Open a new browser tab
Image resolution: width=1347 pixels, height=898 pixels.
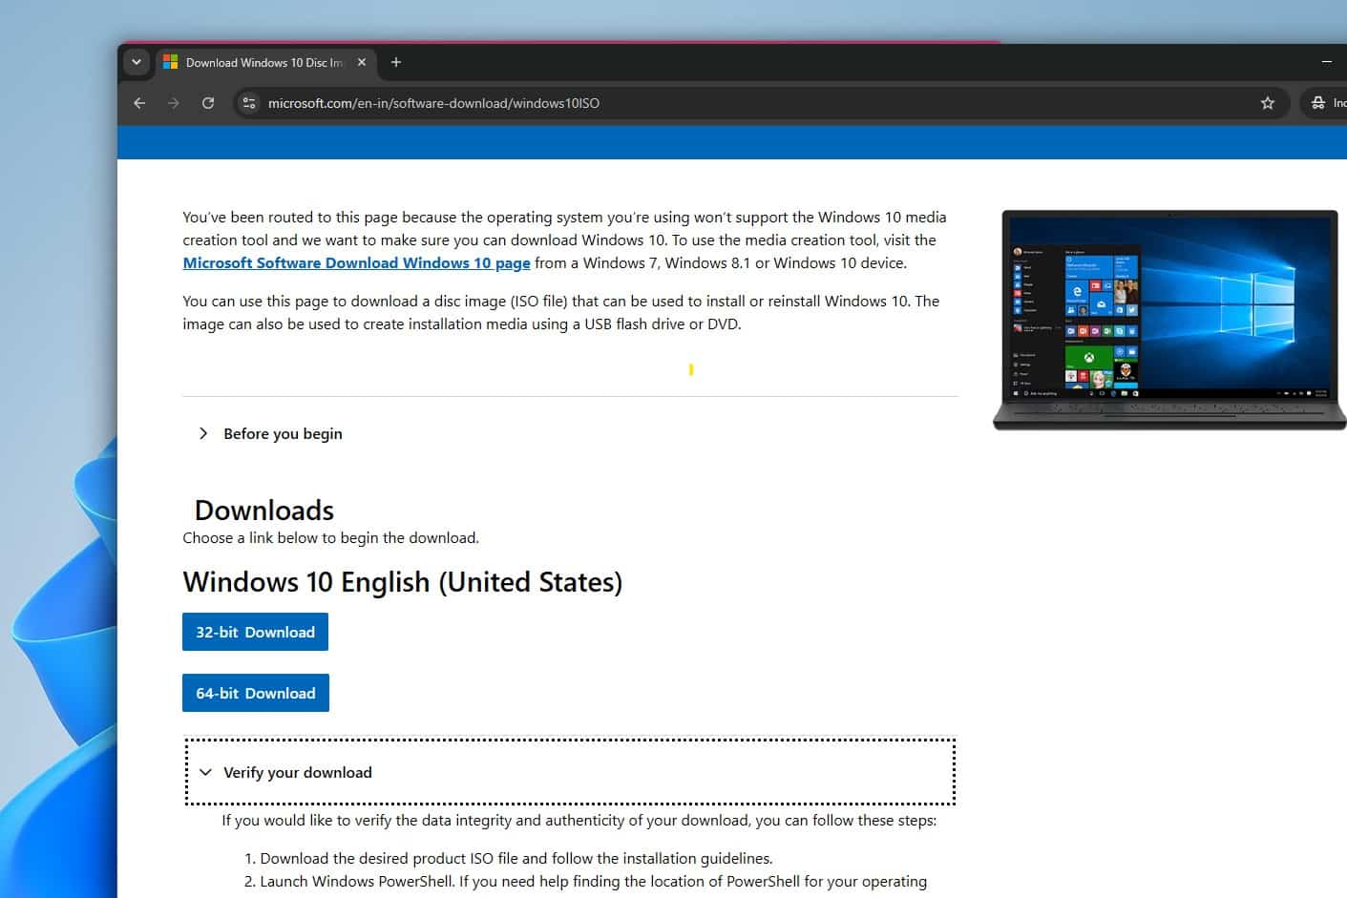pyautogui.click(x=396, y=62)
